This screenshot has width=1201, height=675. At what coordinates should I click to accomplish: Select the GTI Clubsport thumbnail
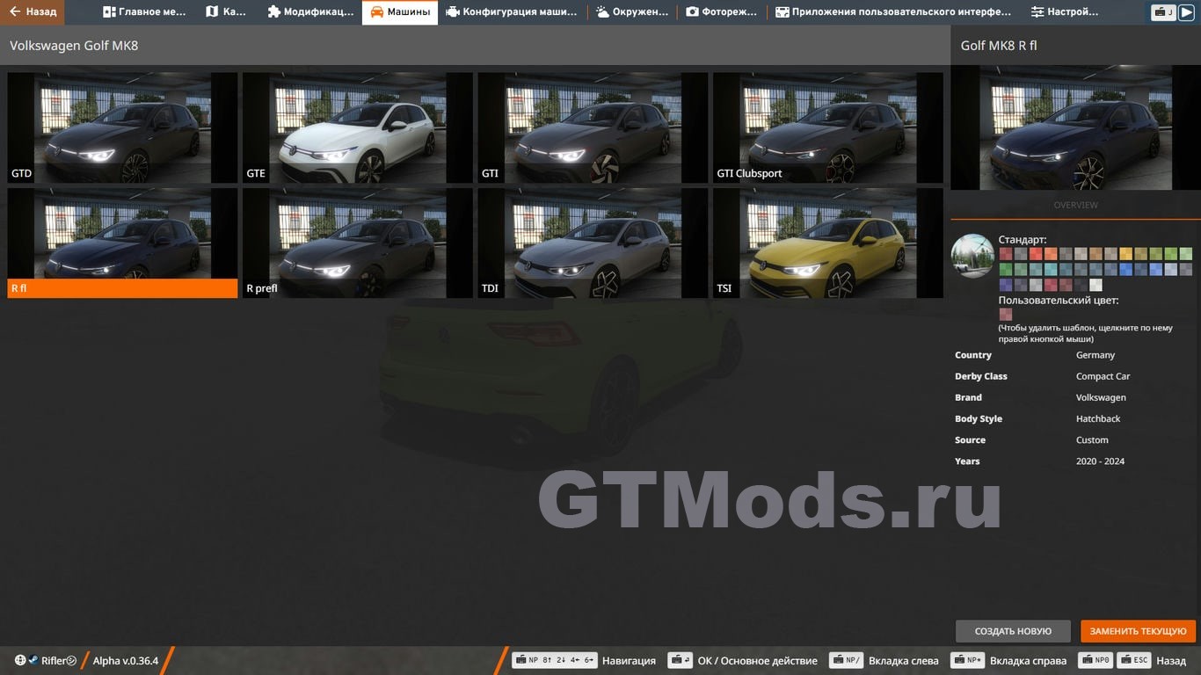pyautogui.click(x=828, y=127)
